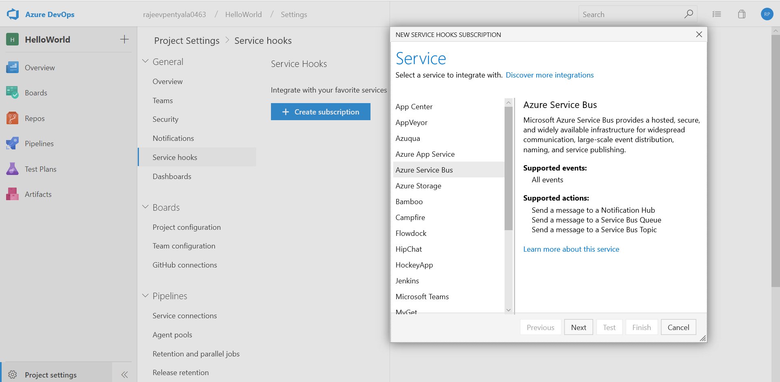
Task: Open Service connections under Pipelines
Action: 185,315
